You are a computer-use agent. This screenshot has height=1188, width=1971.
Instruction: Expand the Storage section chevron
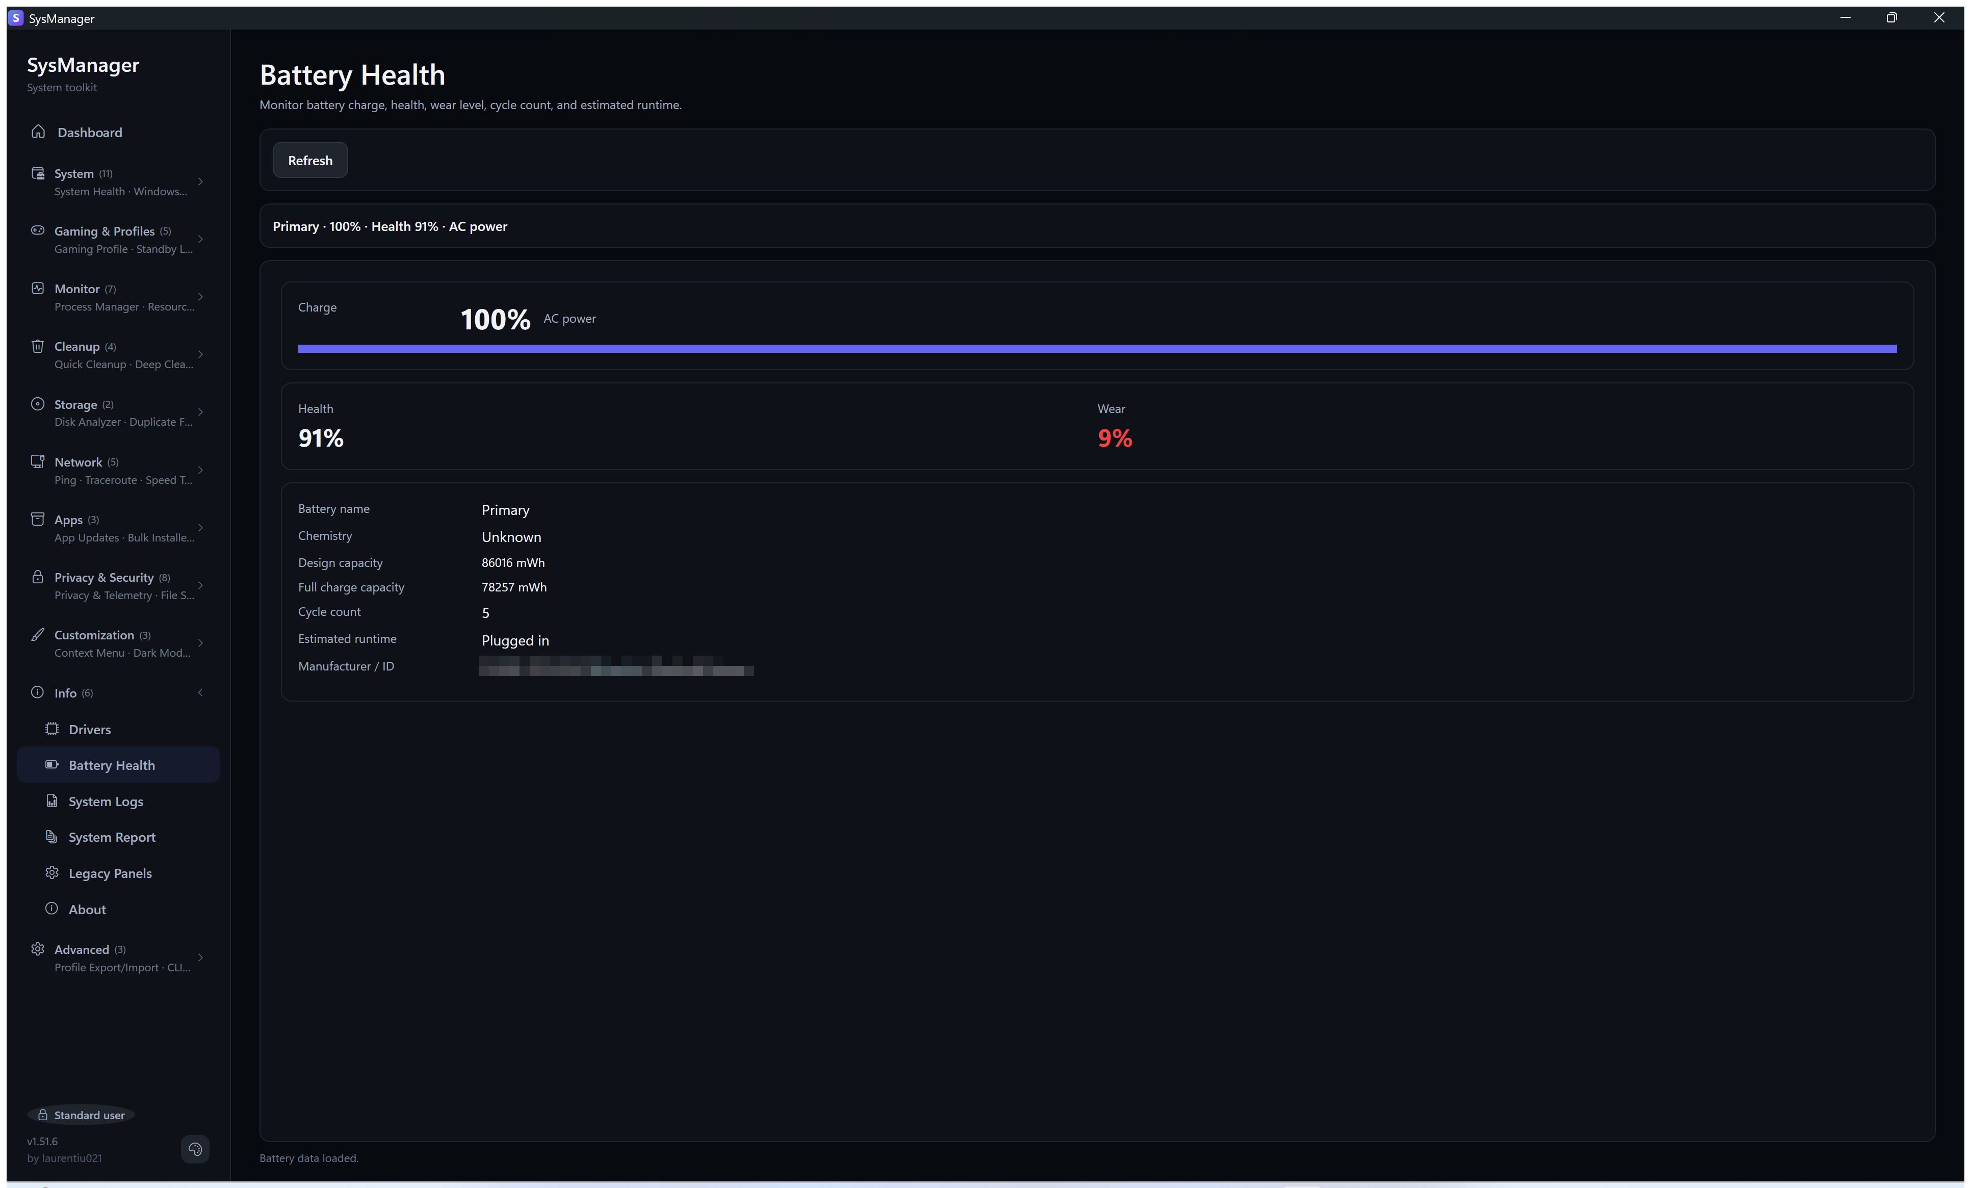click(x=200, y=413)
